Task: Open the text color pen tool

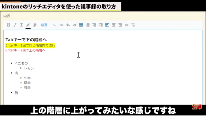Action: click(x=28, y=25)
